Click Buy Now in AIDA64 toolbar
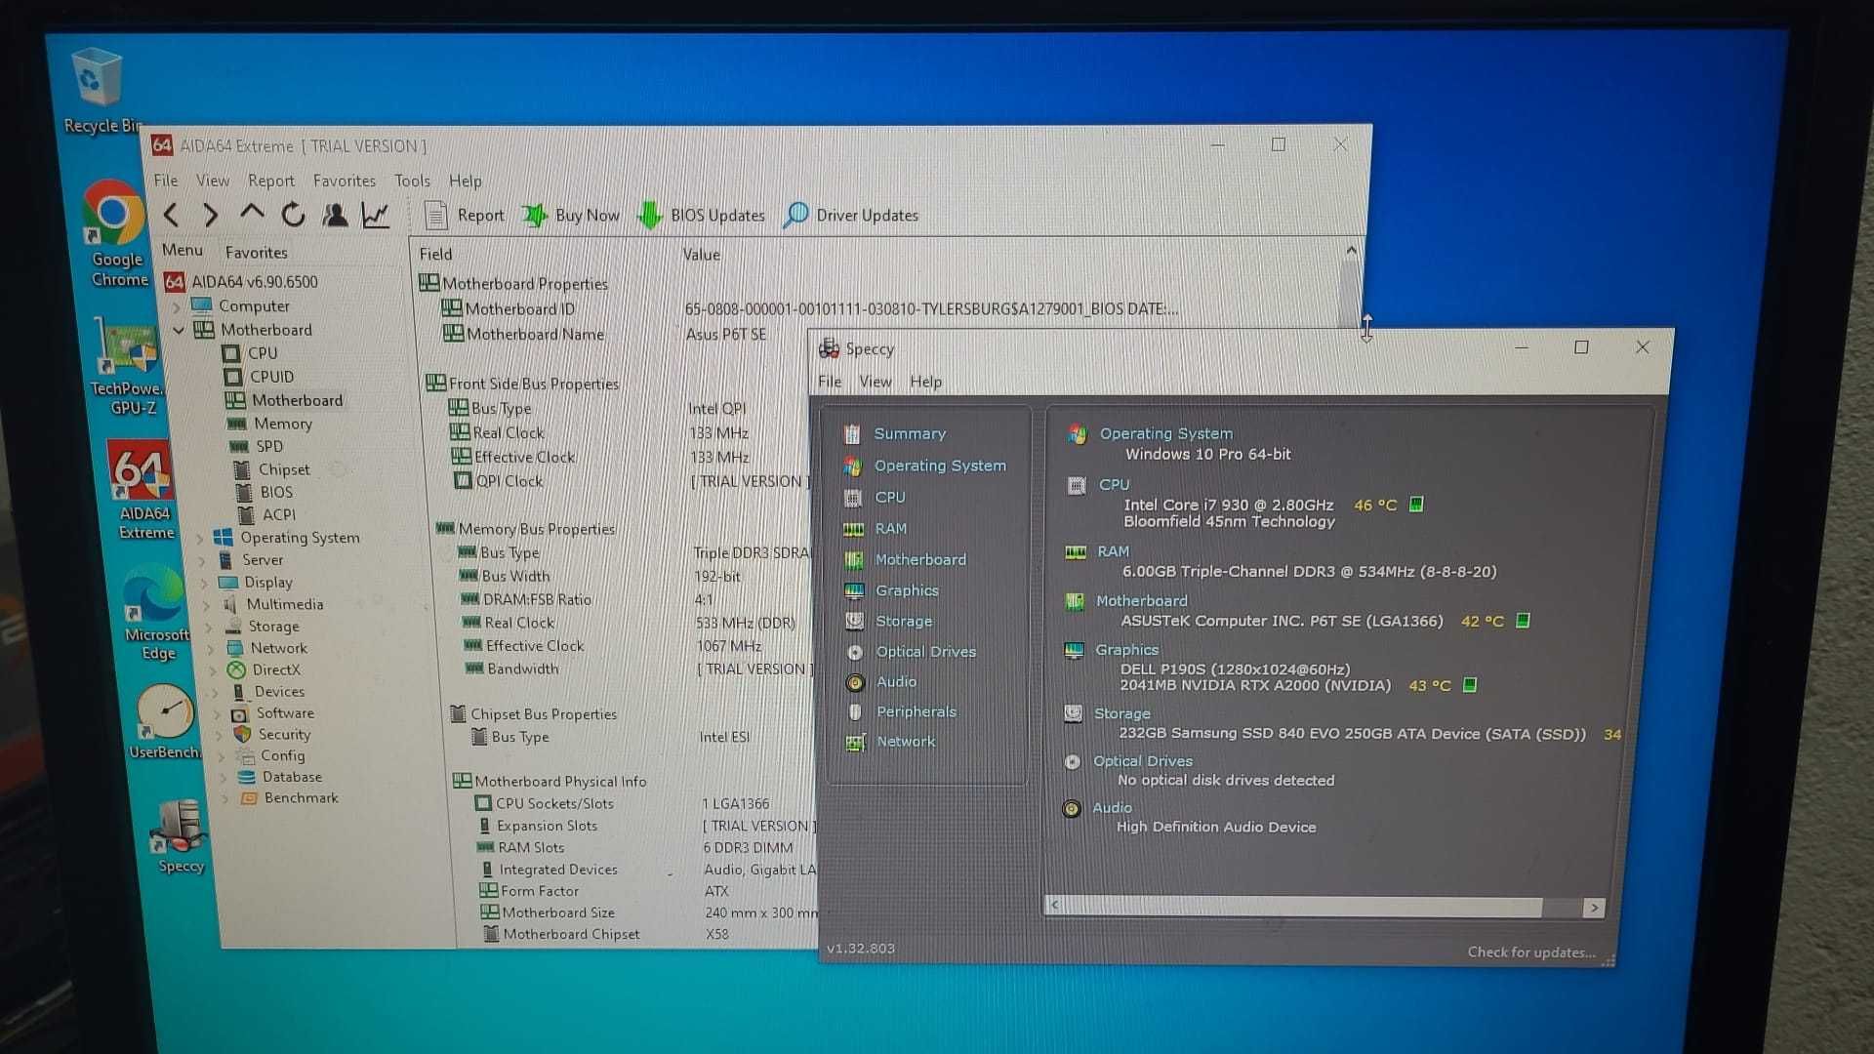The image size is (1874, 1054). (571, 216)
